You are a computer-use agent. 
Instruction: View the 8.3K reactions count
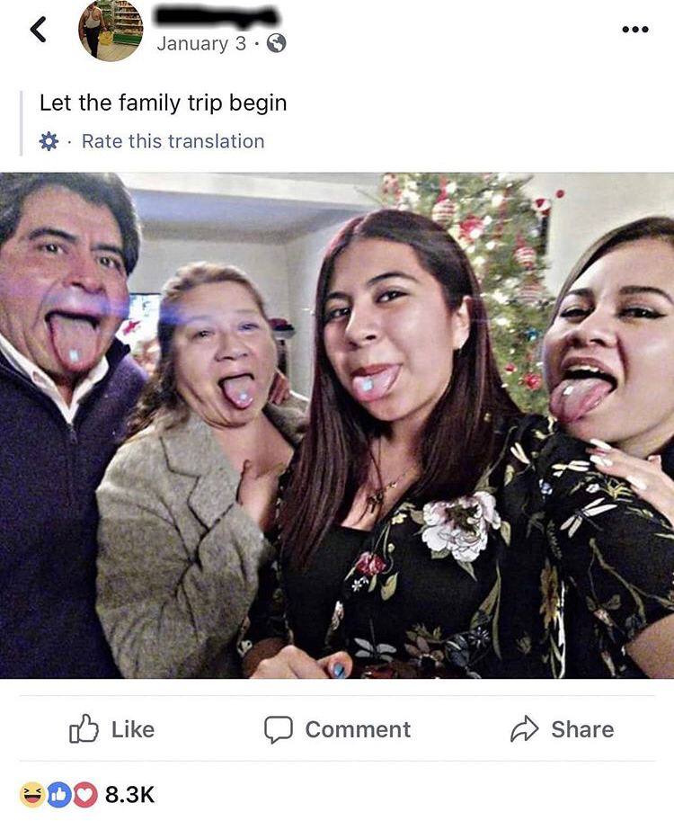pos(129,794)
